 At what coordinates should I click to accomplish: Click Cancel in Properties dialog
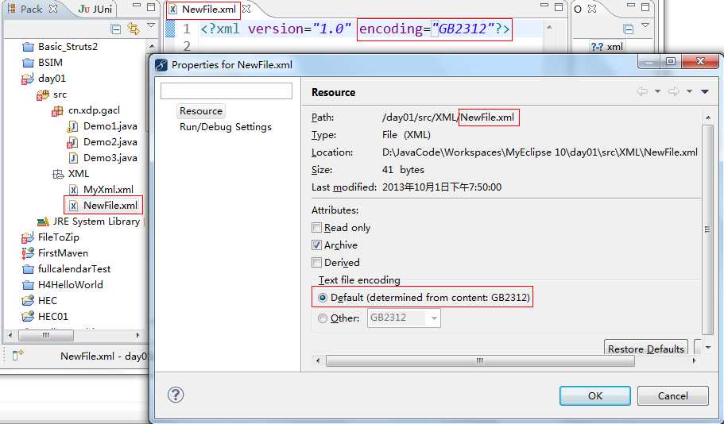click(673, 396)
